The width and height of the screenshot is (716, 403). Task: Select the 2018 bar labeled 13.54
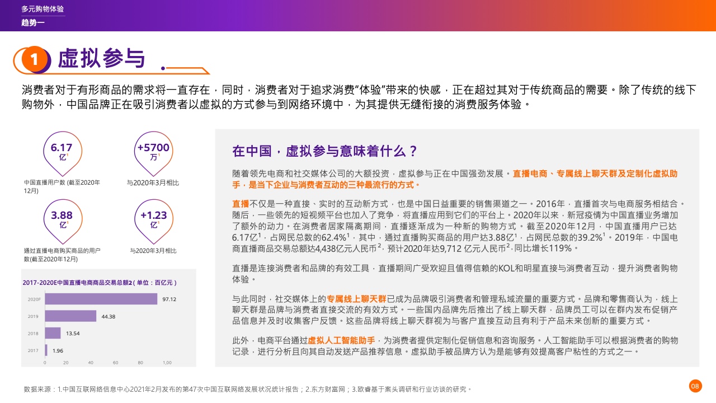tap(53, 333)
